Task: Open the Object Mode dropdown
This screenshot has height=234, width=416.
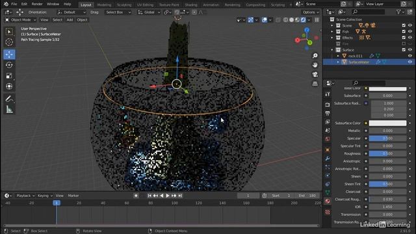Action: coord(21,20)
